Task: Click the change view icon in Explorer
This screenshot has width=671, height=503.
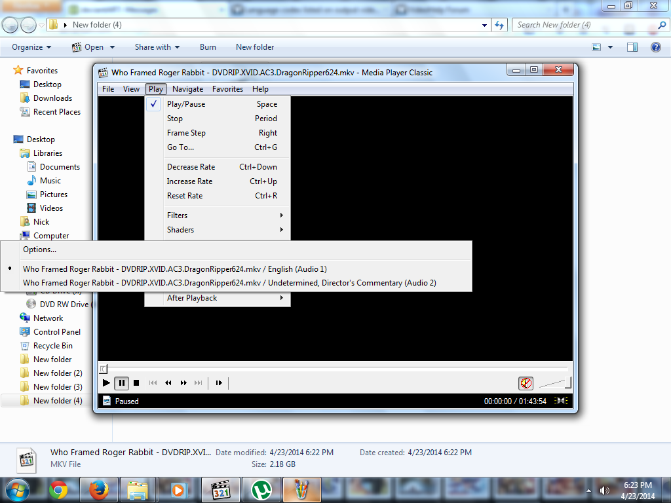Action: point(596,47)
